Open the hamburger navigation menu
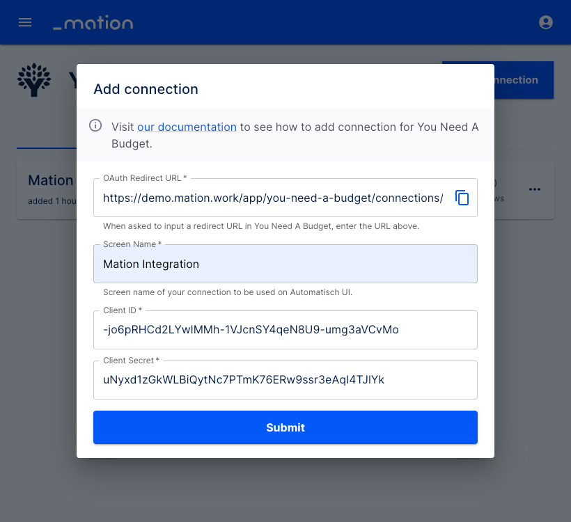 click(25, 22)
